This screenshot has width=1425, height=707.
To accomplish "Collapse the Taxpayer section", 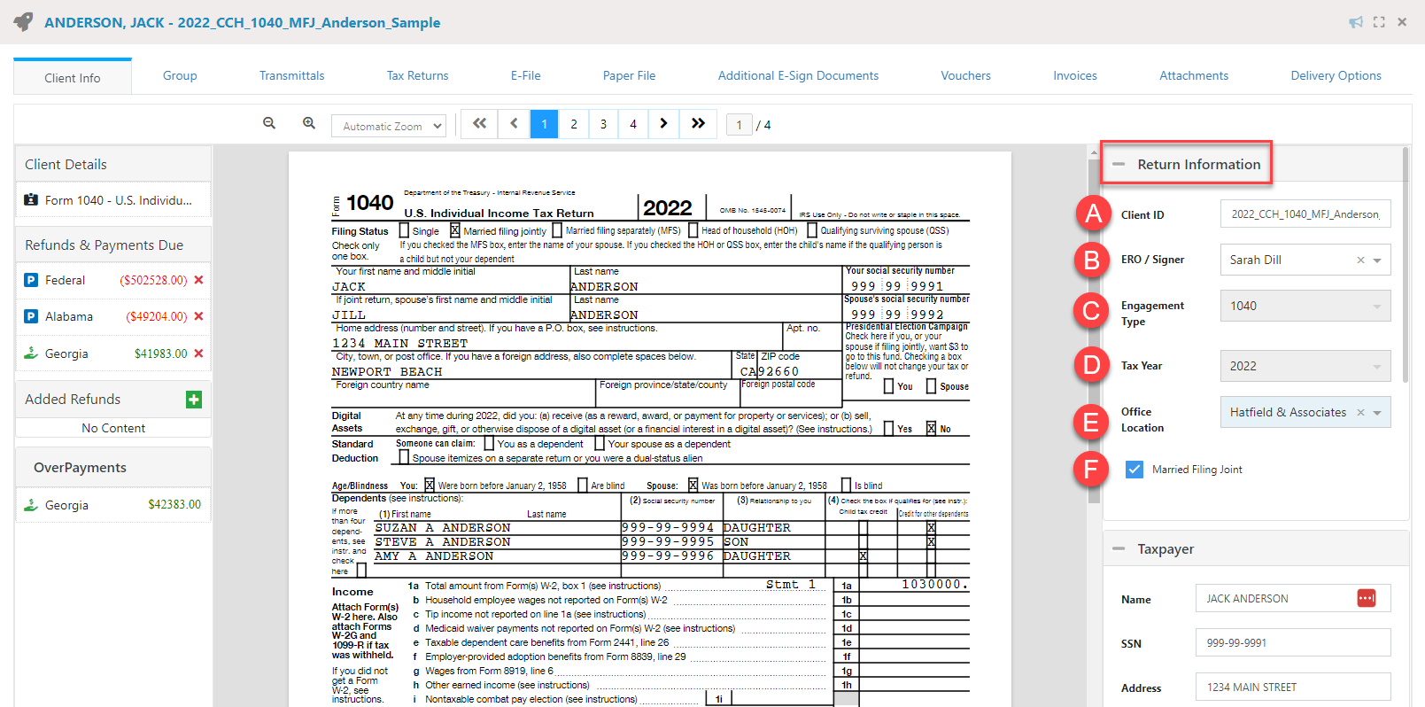I will (x=1119, y=549).
